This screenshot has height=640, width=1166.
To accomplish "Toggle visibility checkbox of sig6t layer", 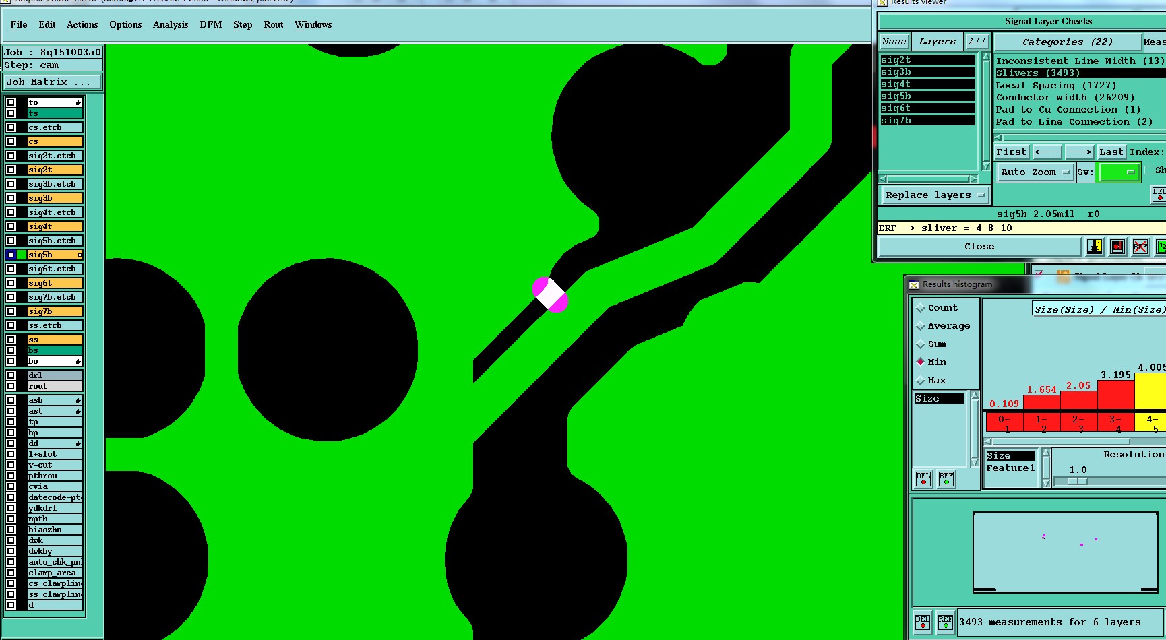I will [11, 283].
